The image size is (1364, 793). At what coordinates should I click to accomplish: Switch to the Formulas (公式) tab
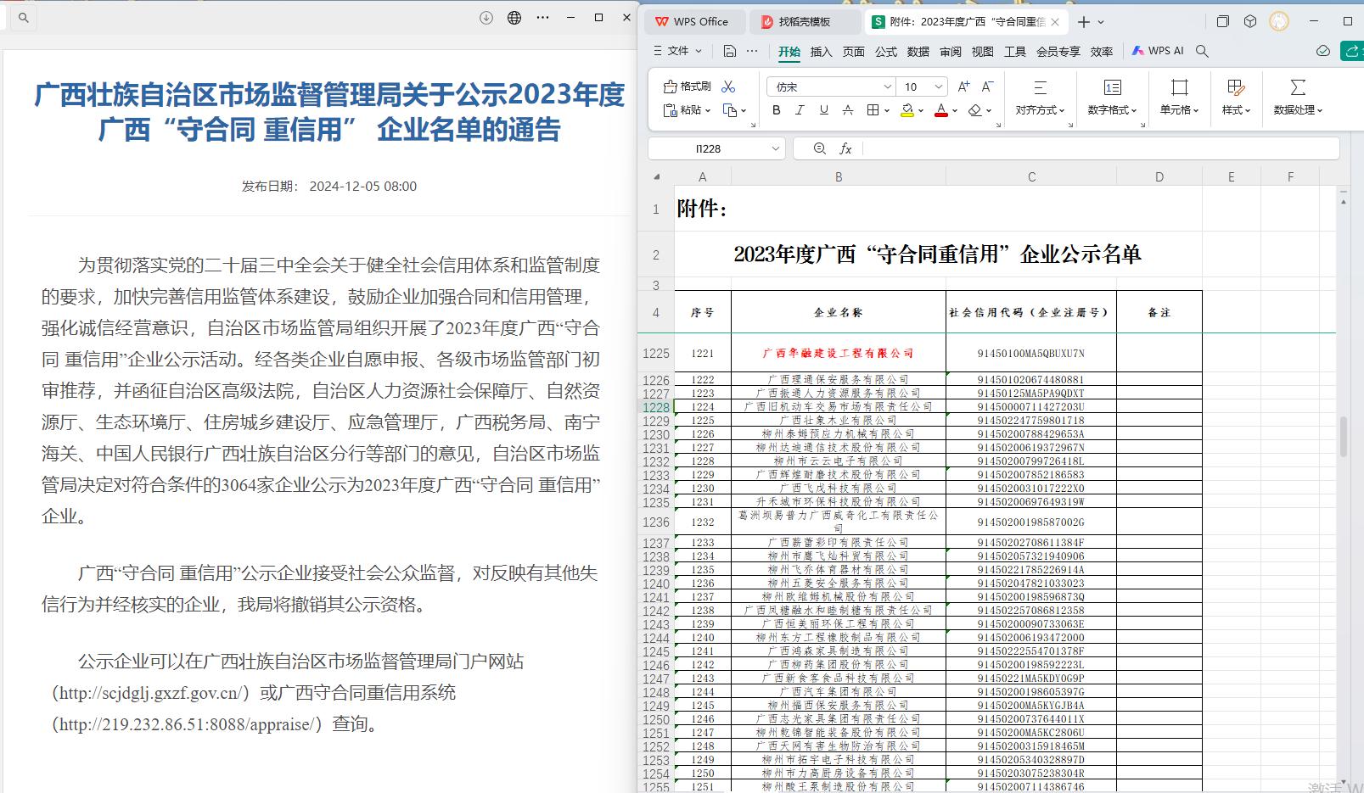(x=886, y=52)
